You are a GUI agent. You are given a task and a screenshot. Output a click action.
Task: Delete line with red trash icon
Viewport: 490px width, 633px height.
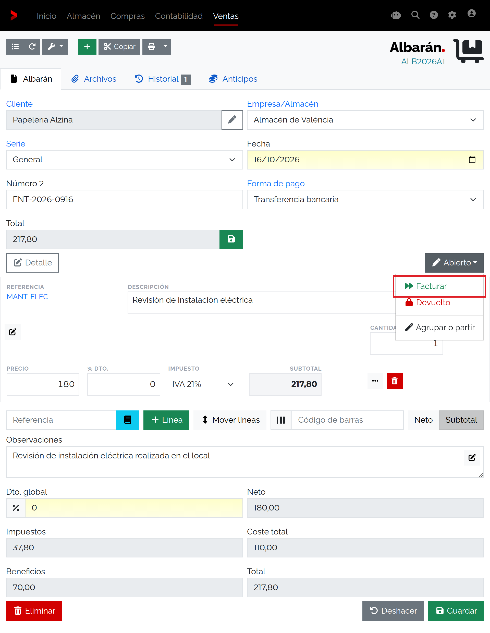tap(394, 381)
